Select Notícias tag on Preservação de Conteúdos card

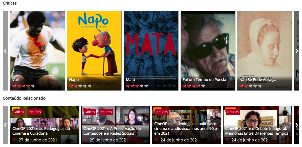click(x=106, y=112)
